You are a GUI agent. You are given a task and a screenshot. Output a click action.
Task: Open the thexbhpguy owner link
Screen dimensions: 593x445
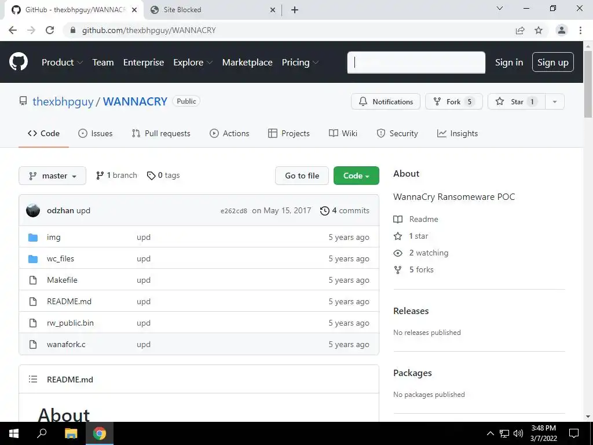tap(63, 101)
